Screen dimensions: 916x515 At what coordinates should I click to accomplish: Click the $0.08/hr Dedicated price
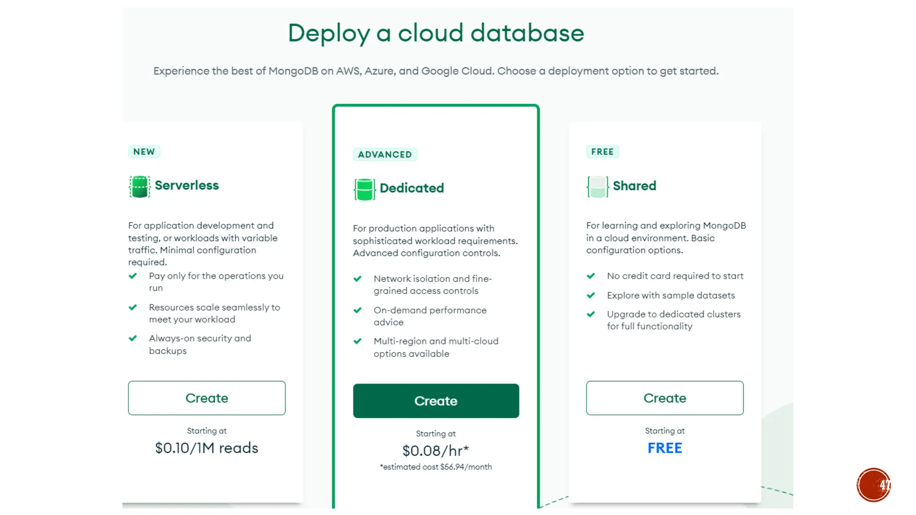click(x=435, y=451)
